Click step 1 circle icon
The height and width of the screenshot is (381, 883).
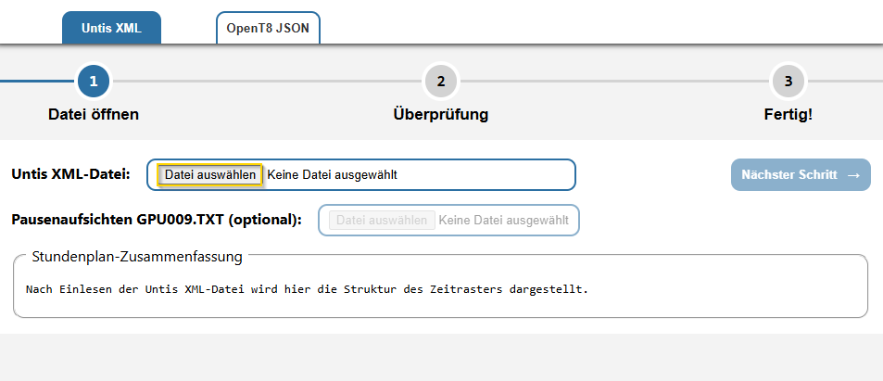click(94, 82)
